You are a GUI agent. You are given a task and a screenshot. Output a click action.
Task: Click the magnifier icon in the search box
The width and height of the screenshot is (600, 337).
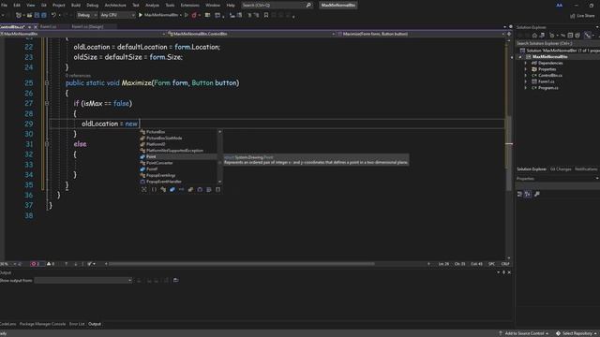pos(308,5)
